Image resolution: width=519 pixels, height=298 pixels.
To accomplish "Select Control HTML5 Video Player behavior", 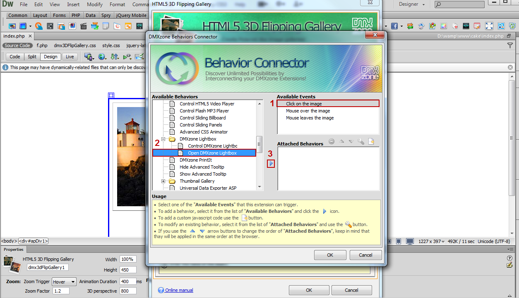I will 207,104.
